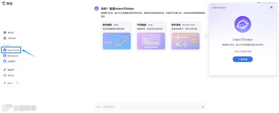The image size is (279, 113).
Task: Click the 你好！我是InternThinker heading
Action: [118, 9]
